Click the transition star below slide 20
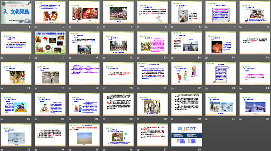 coord(104,89)
